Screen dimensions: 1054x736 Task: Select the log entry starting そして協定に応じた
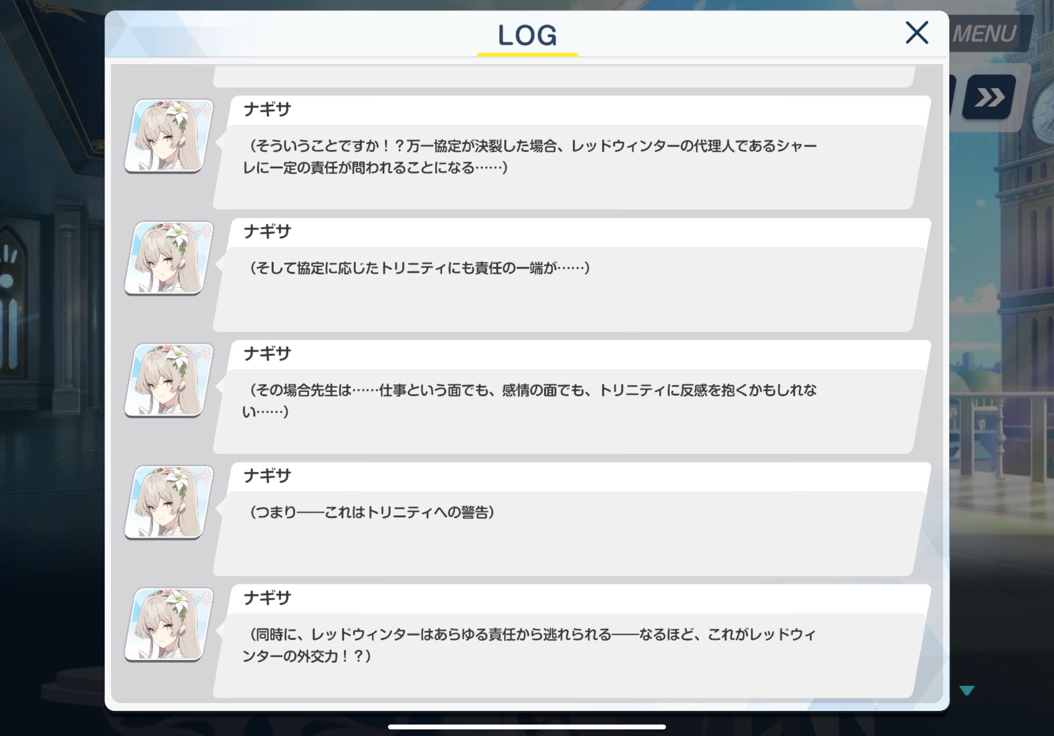tap(572, 274)
